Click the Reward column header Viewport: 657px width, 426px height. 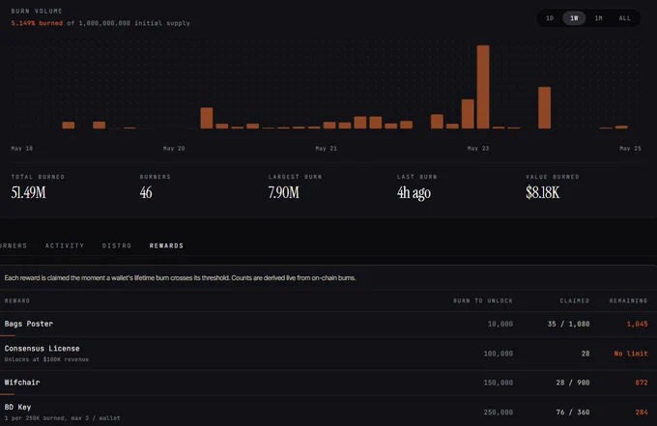point(17,300)
